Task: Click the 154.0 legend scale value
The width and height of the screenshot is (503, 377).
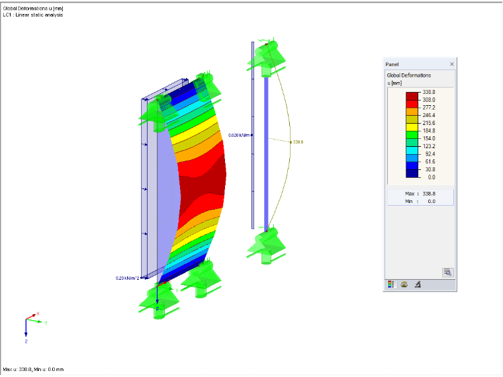Action: tap(429, 138)
